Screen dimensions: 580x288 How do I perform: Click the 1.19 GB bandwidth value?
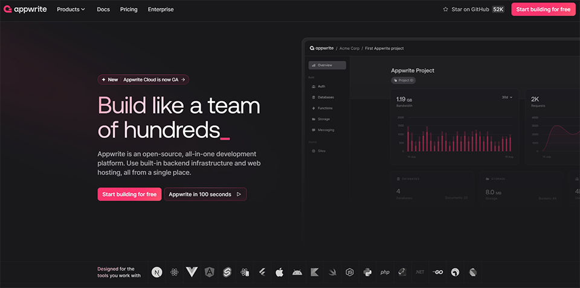pyautogui.click(x=404, y=99)
